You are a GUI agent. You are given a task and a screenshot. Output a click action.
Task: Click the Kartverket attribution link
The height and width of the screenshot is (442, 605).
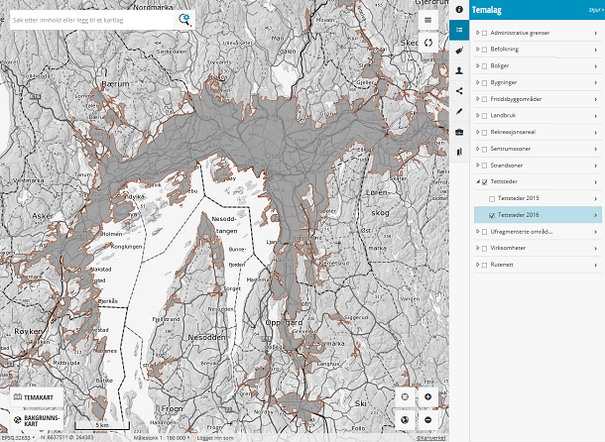[x=430, y=437]
